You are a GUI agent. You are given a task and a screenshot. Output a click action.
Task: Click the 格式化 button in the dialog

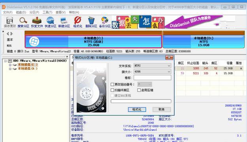coord(137,109)
